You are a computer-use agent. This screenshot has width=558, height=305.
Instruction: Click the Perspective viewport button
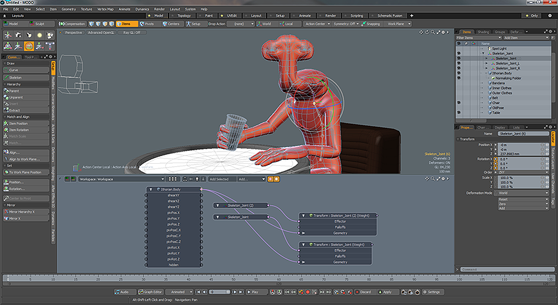click(x=74, y=32)
